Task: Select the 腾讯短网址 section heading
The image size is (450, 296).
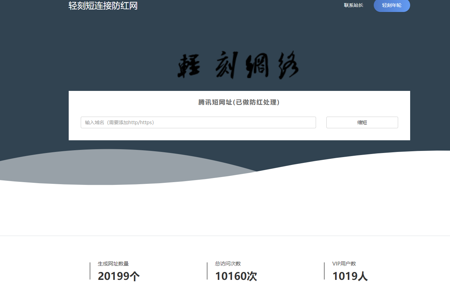Action: pyautogui.click(x=239, y=102)
